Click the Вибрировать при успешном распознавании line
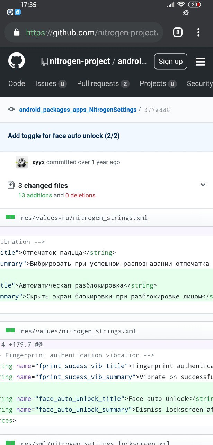213x445 pixels. (106, 264)
